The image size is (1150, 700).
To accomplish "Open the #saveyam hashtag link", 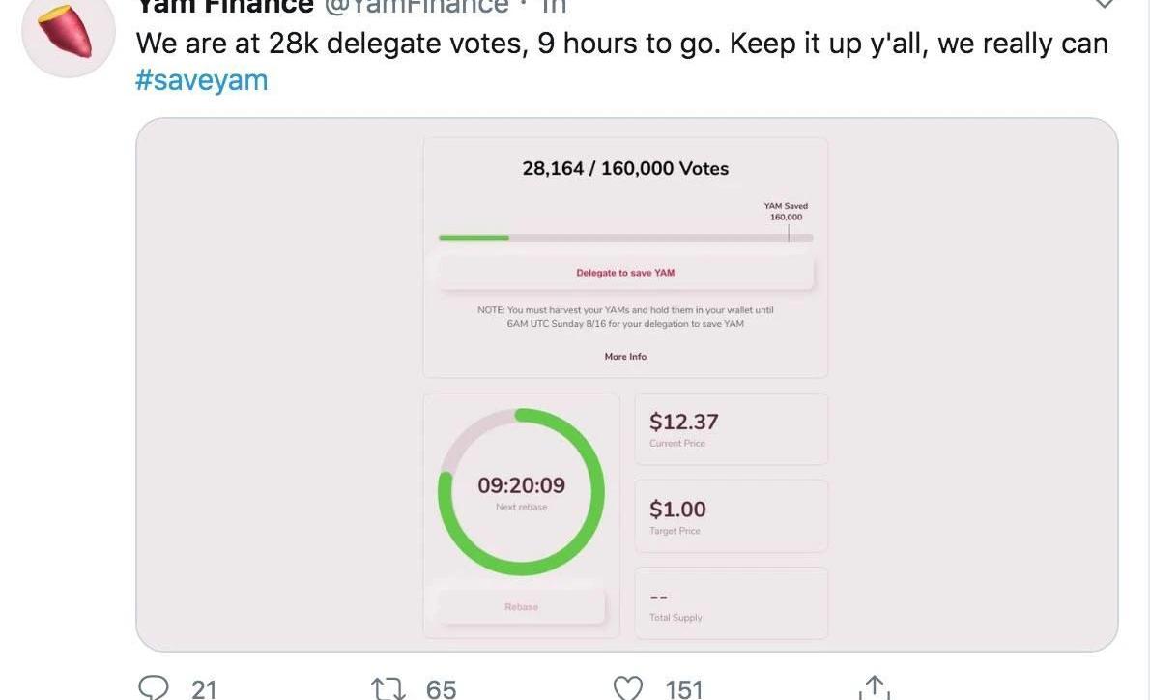I will [x=201, y=80].
